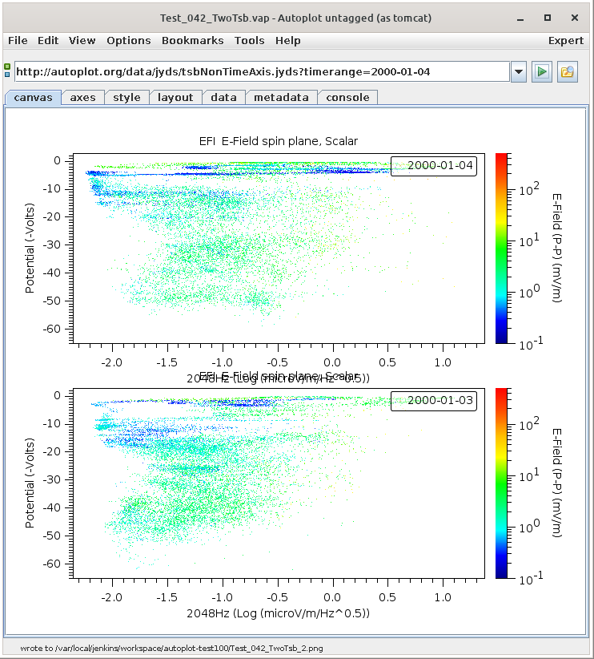Open the Tools menu
The width and height of the screenshot is (594, 659).
pyautogui.click(x=249, y=40)
